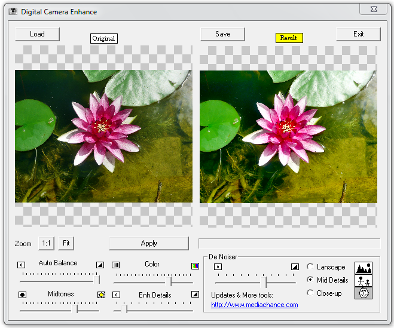Select the Mid Details radio option
Viewport: 394px width, 328px height.
click(310, 280)
